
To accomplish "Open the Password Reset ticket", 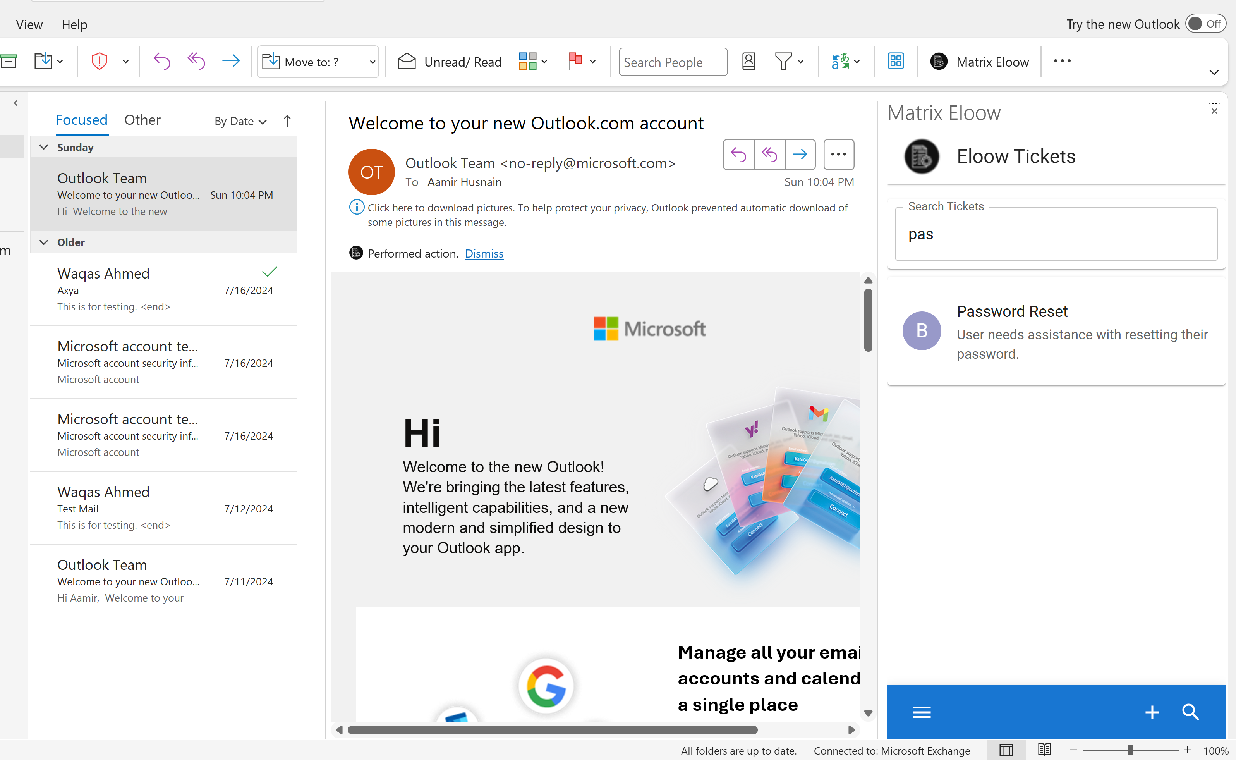I will [1056, 332].
